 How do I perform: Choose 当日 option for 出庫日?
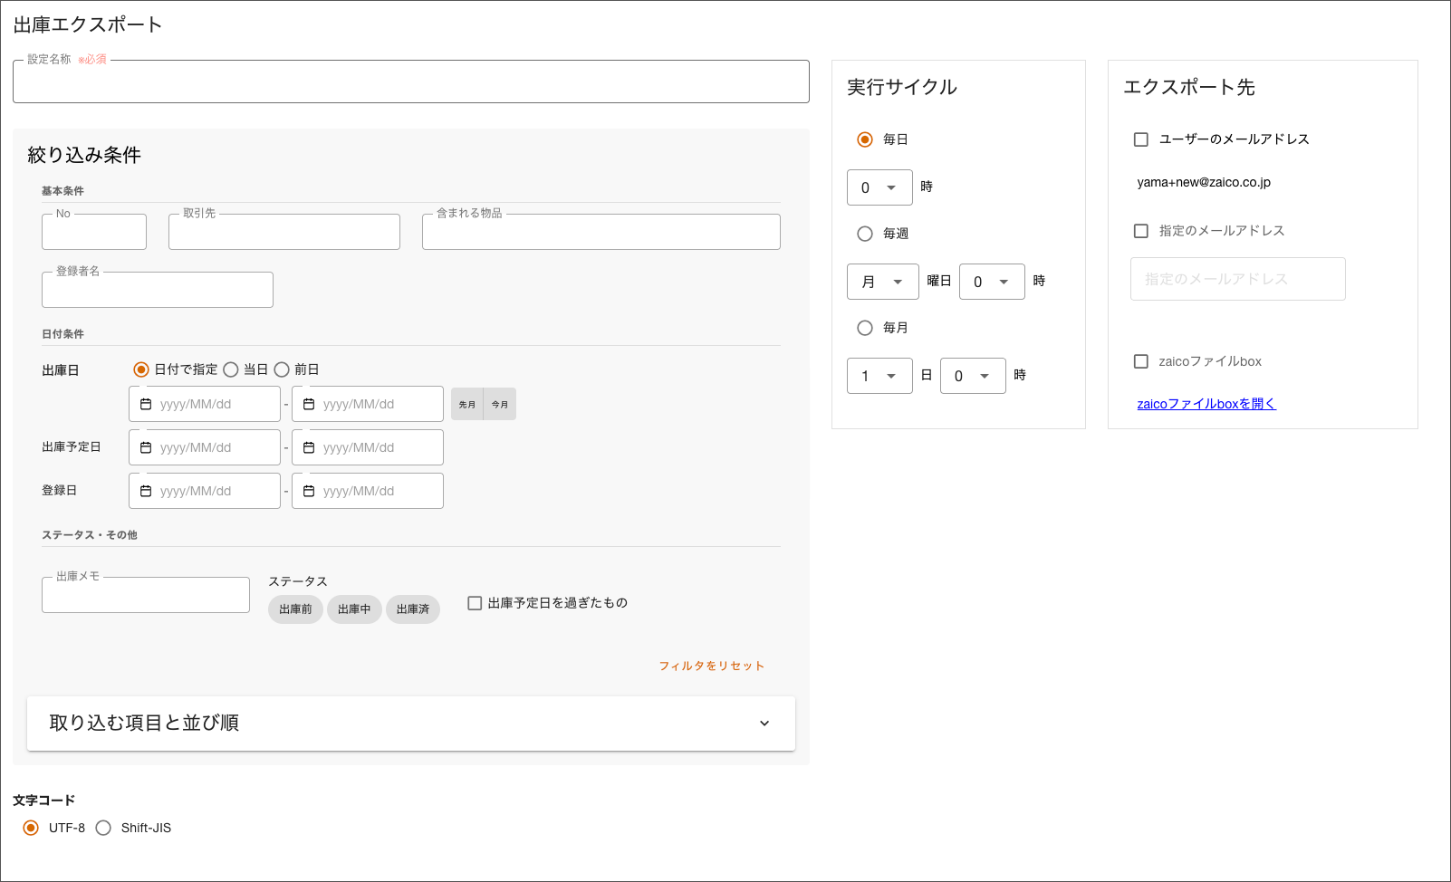pyautogui.click(x=231, y=369)
